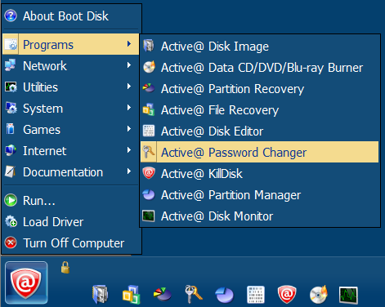Click the File Recovery icon in submenu
Image resolution: width=385 pixels, height=307 pixels.
point(149,109)
